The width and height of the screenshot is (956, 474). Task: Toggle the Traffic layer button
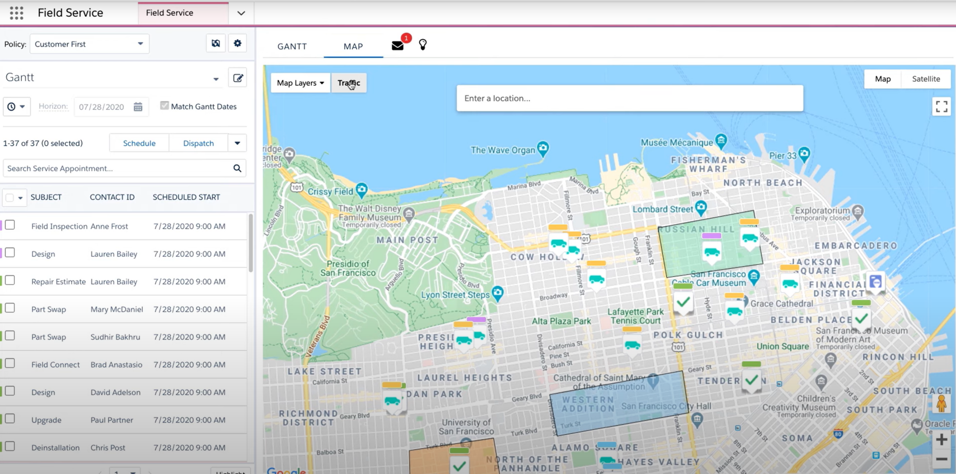pos(349,83)
